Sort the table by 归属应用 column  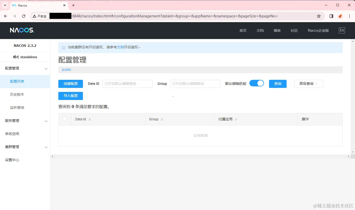[236, 119]
